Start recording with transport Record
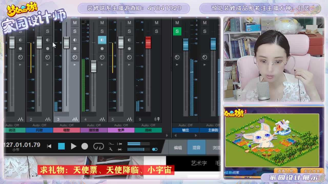The image size is (328, 184). click(85, 146)
